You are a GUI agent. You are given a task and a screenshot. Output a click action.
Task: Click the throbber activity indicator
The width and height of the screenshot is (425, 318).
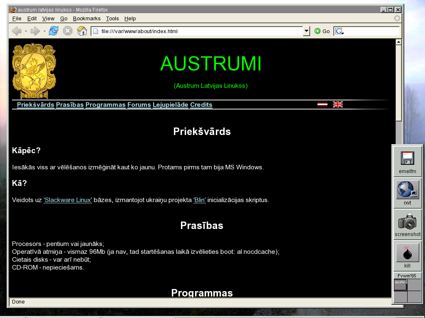(397, 18)
